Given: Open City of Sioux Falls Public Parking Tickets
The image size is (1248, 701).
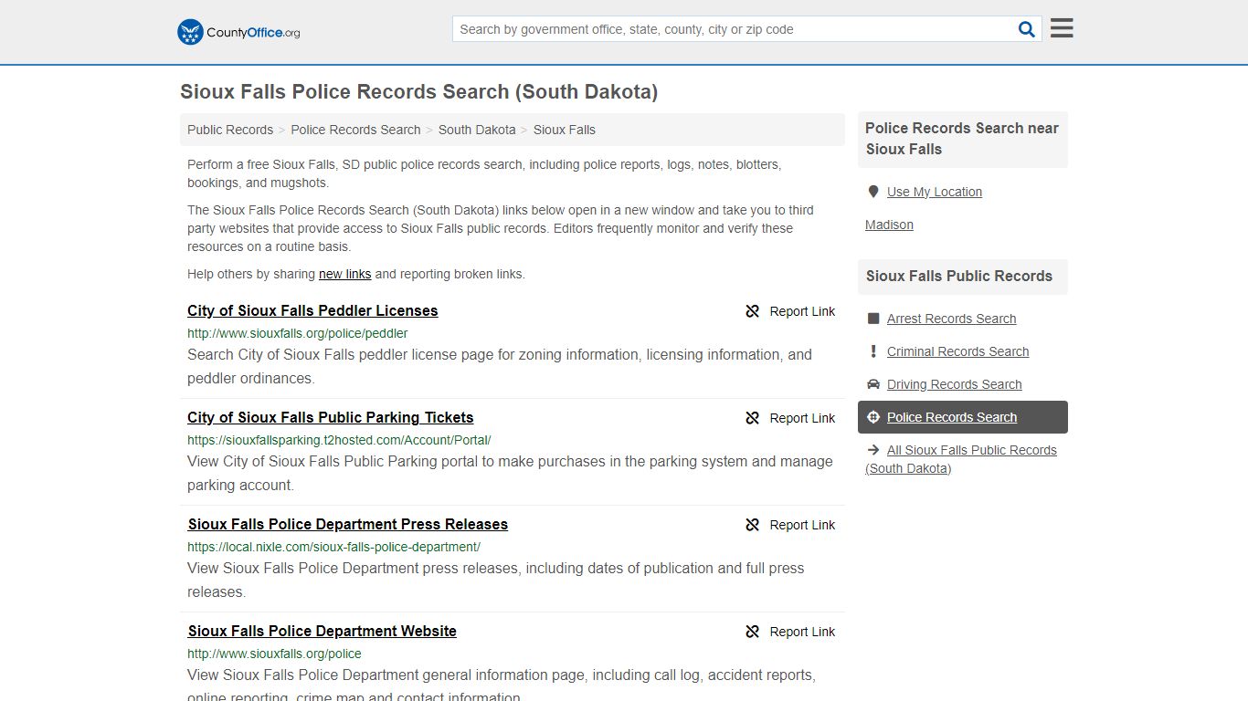Looking at the screenshot, I should point(331,417).
